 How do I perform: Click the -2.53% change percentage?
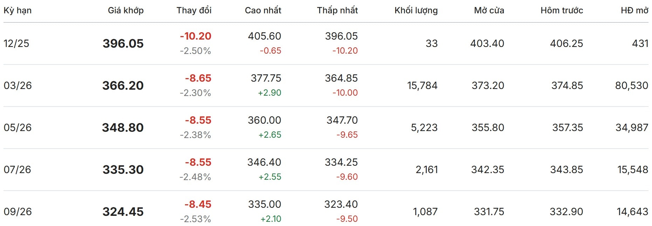coord(195,219)
